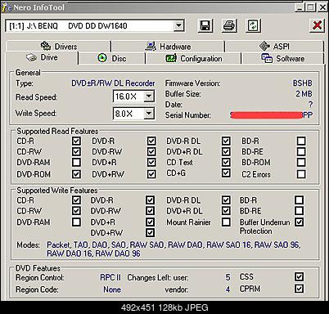Click the RPC II region control value
This screenshot has height=314, width=329.
tap(110, 277)
